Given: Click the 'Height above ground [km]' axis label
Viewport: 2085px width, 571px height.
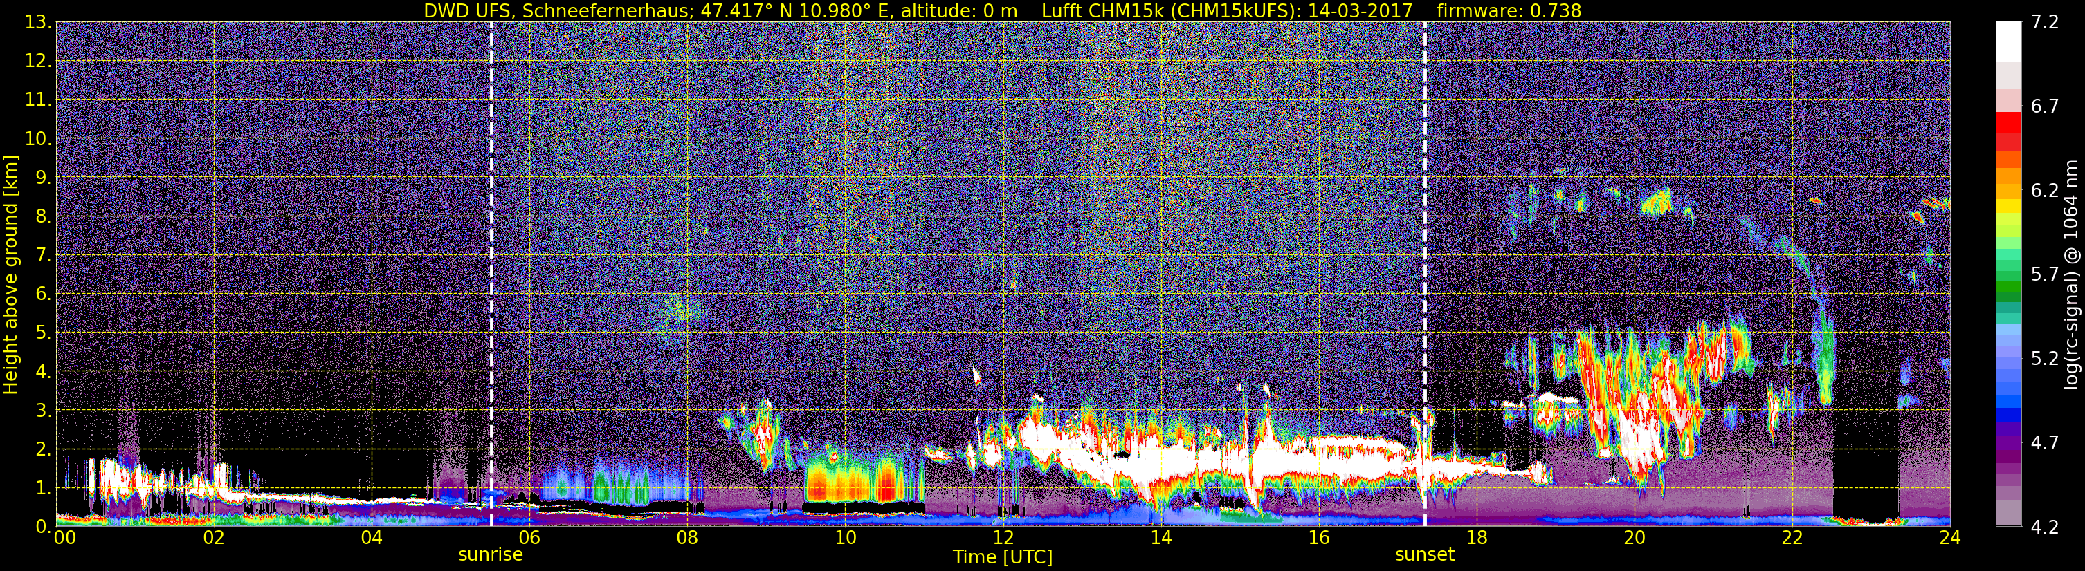Looking at the screenshot, I should pyautogui.click(x=10, y=275).
